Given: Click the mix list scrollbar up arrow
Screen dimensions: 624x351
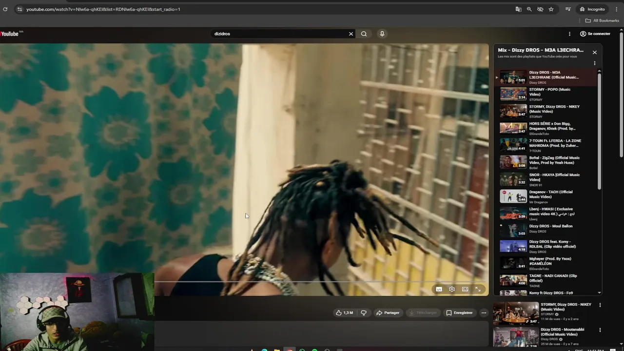Looking at the screenshot, I should pos(599,72).
